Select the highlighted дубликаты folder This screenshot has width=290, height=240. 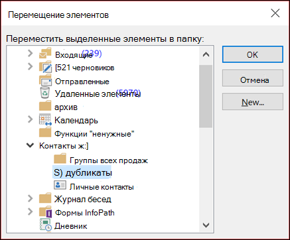(82, 172)
